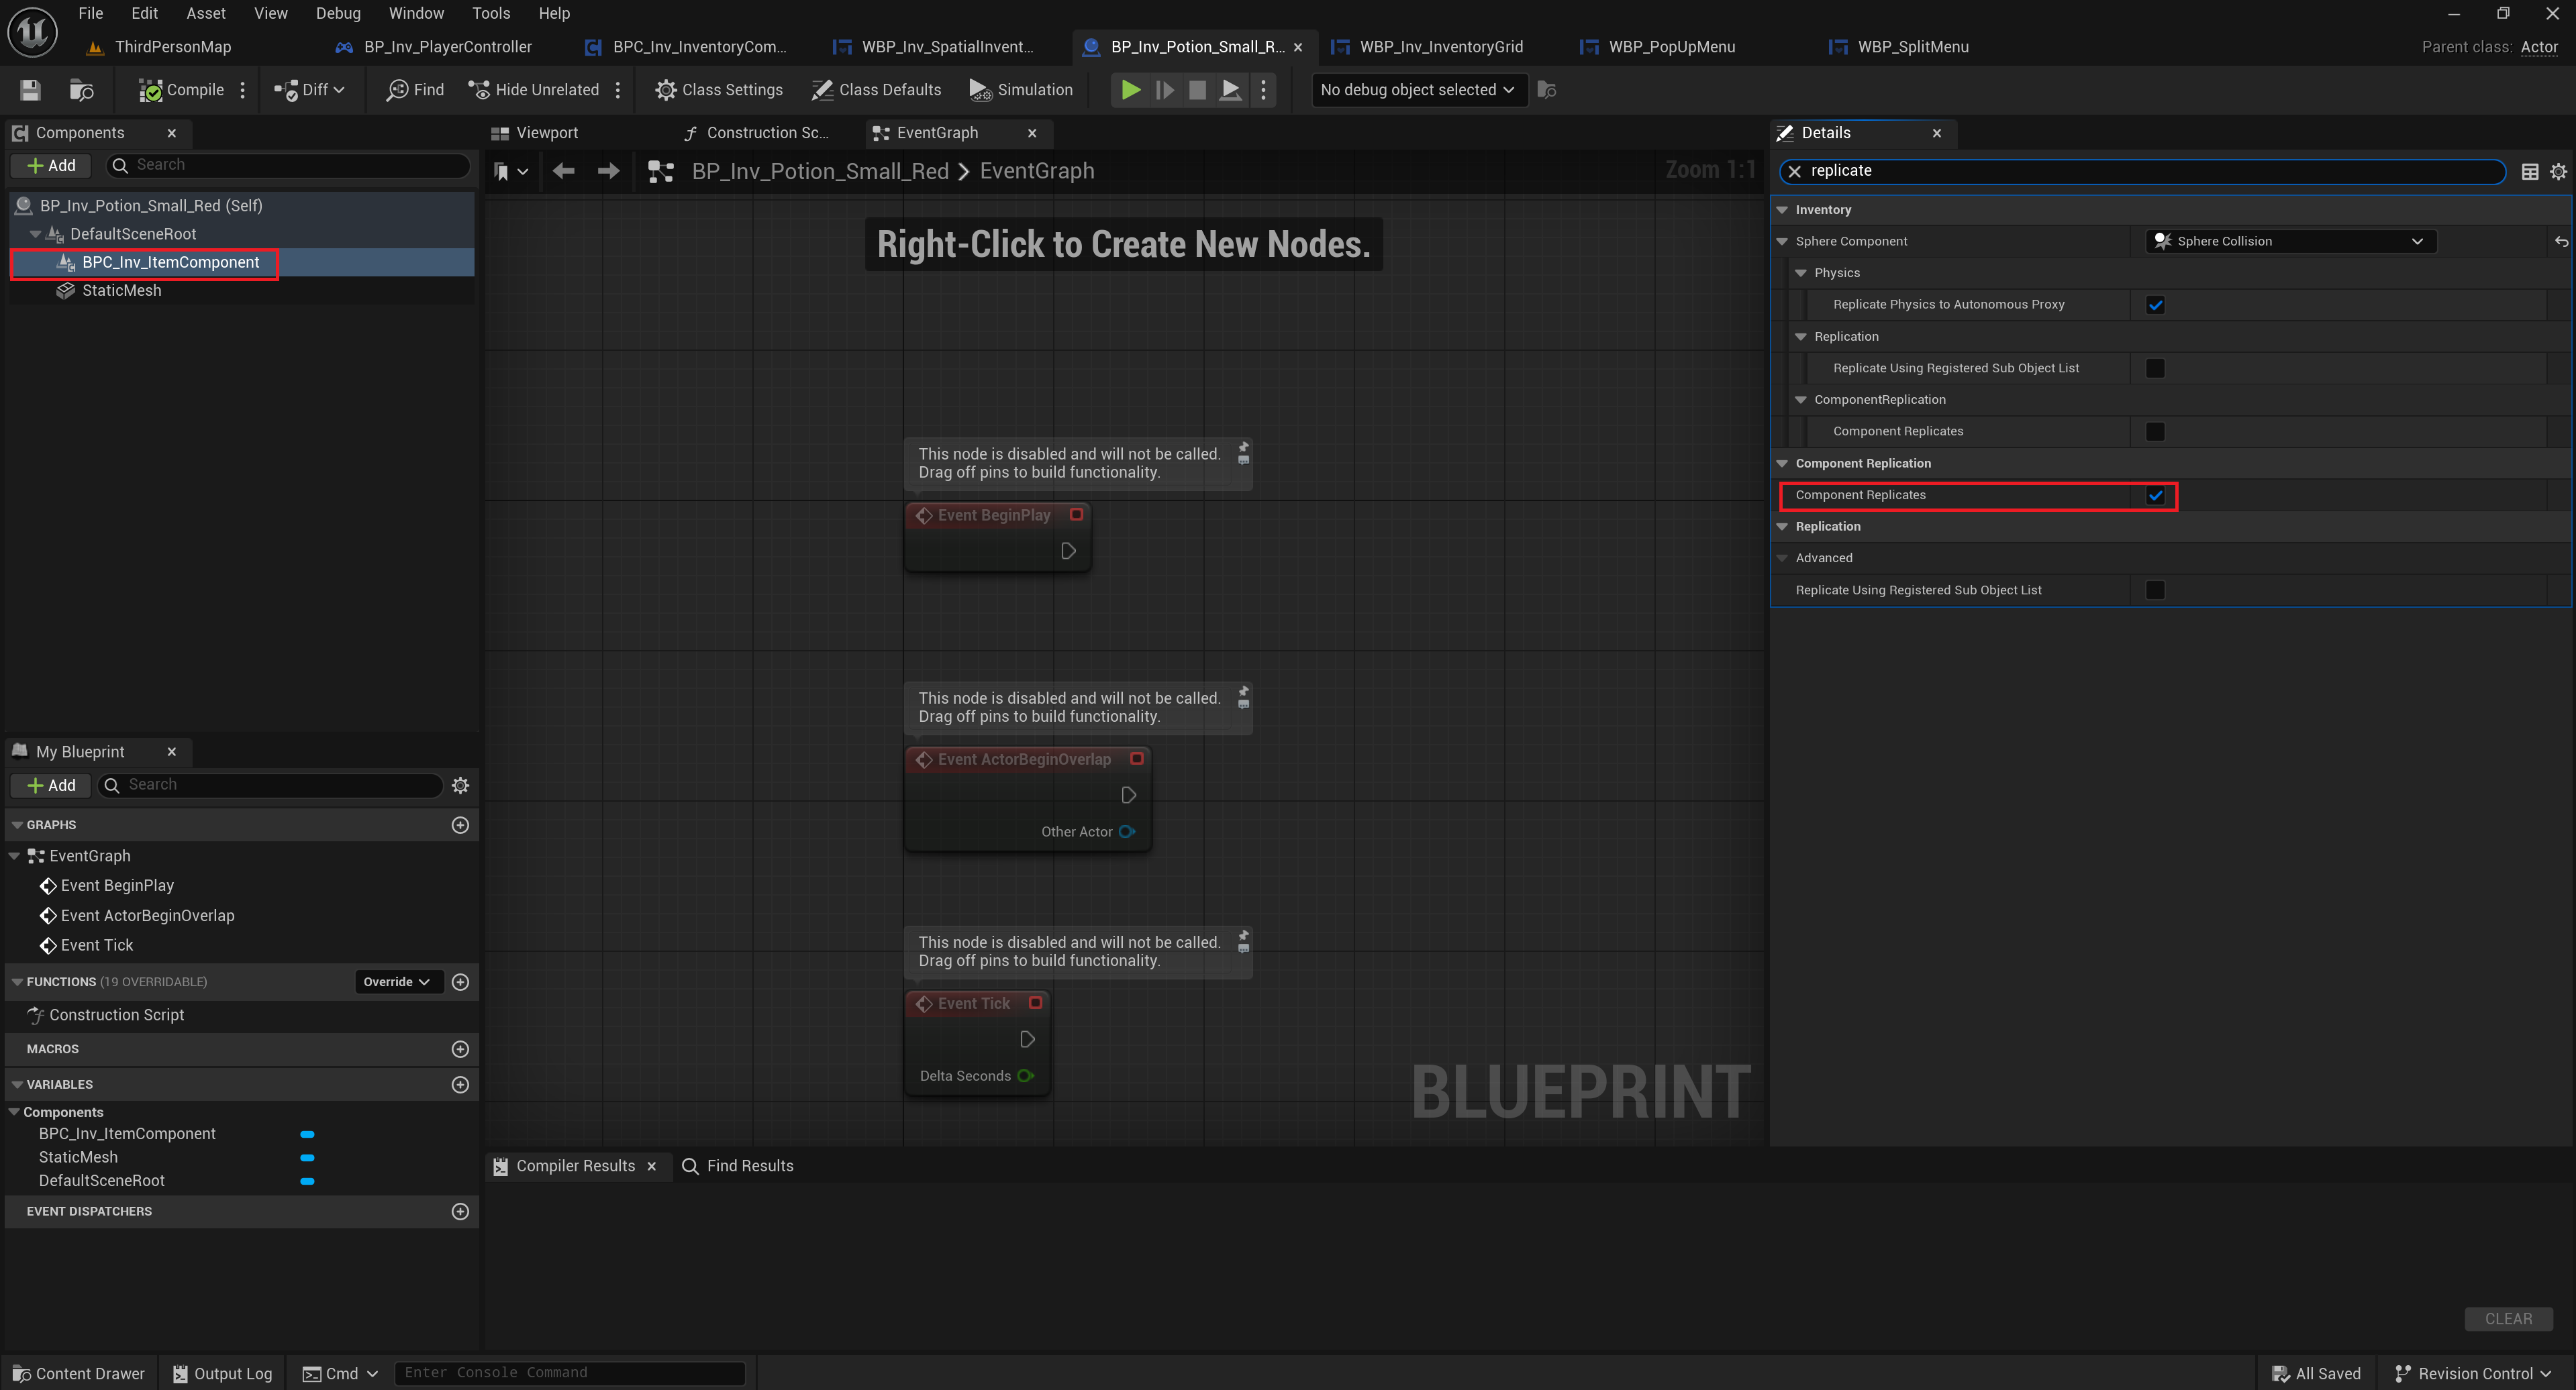Image resolution: width=2576 pixels, height=1390 pixels.
Task: Click the Compile toolbar button
Action: pyautogui.click(x=182, y=90)
